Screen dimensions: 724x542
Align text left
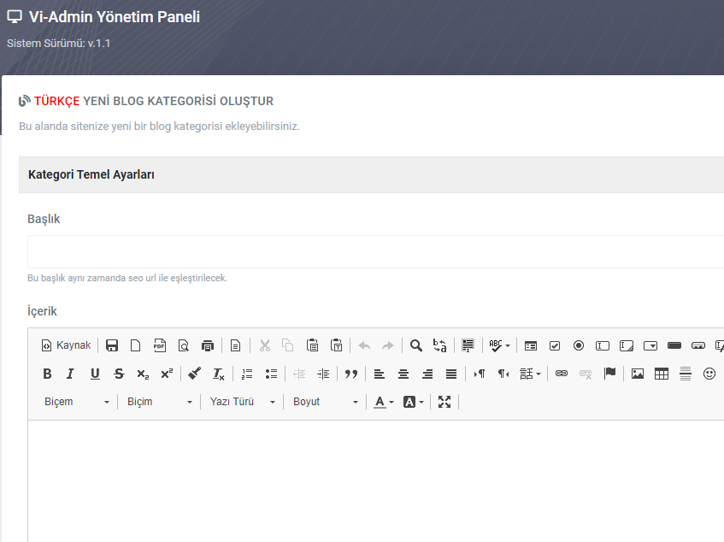coord(380,374)
